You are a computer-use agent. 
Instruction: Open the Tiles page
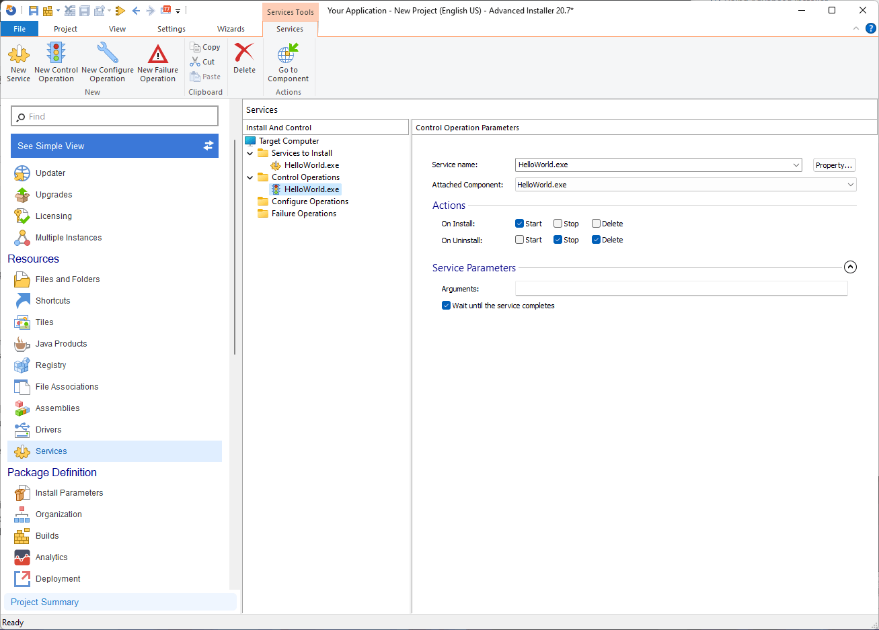coord(114,322)
